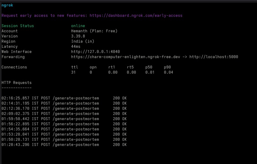Click the Web Interface URL http://127.0.0.1:4040
The image size is (257, 164).
95,51
